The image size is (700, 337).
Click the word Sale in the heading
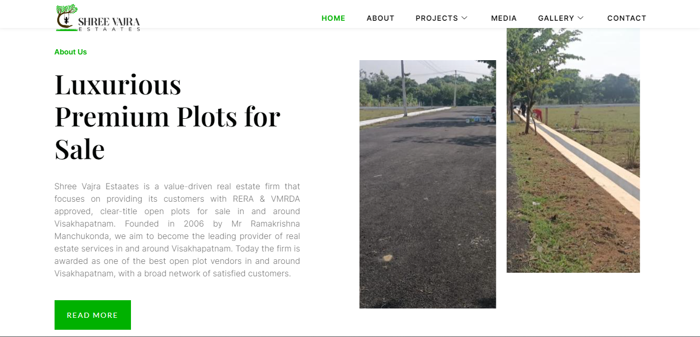(x=80, y=149)
